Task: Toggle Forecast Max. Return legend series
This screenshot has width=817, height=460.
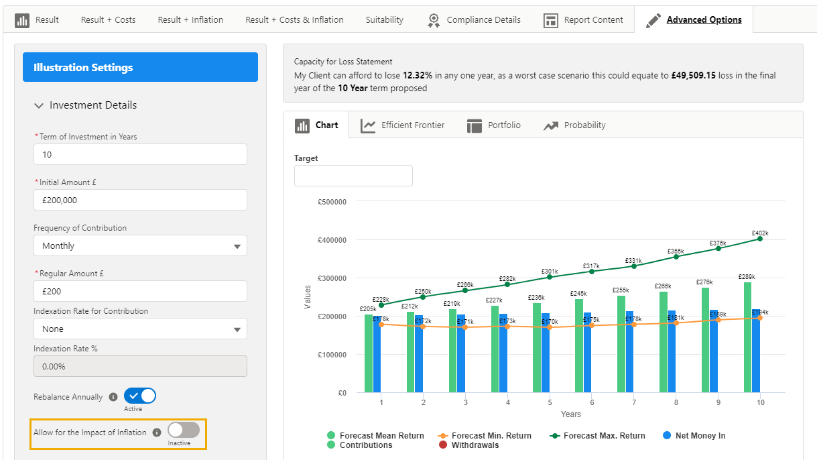Action: [597, 436]
